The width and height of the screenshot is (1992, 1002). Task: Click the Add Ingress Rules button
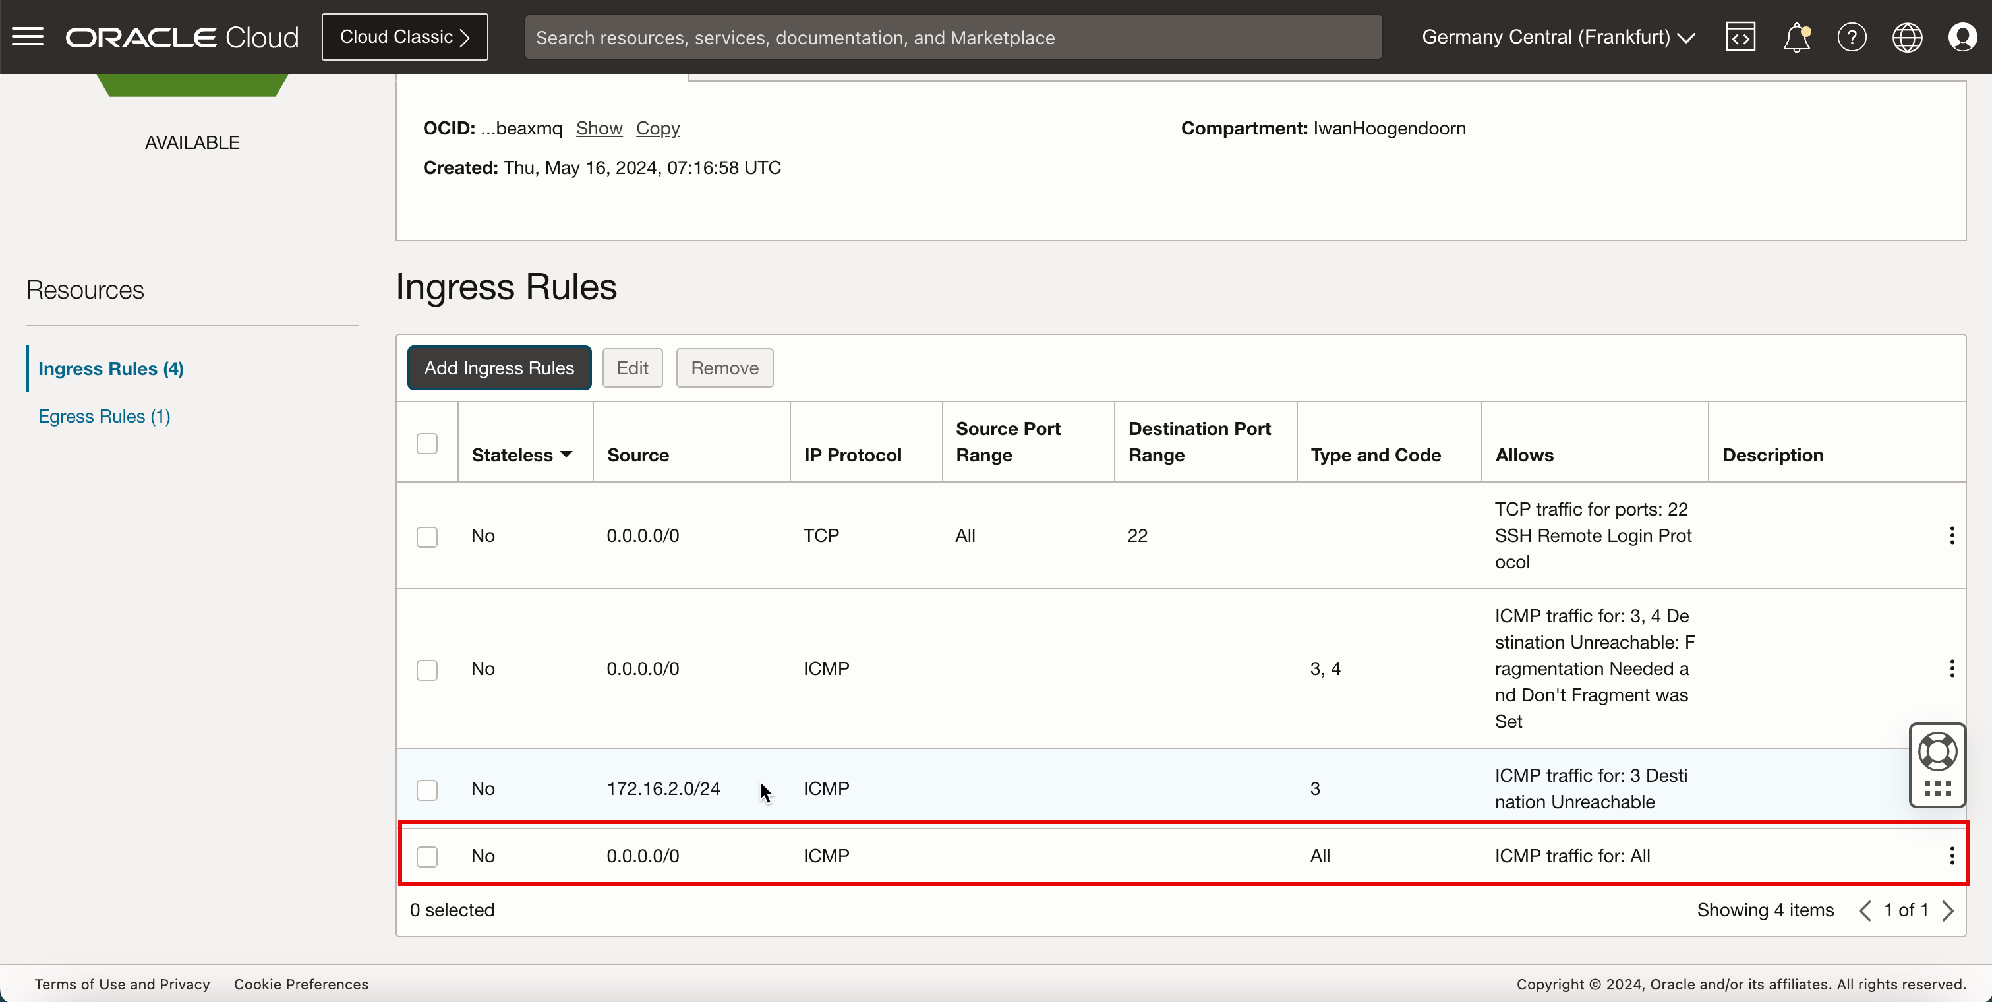(x=498, y=368)
